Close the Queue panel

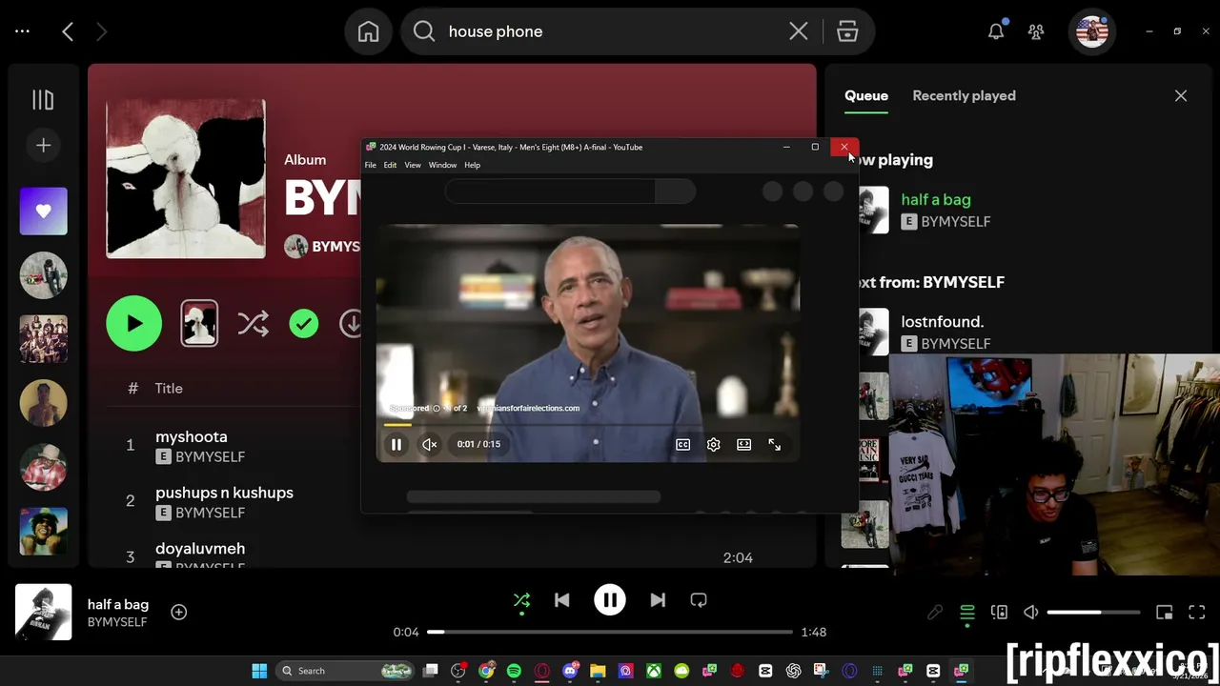[x=1181, y=95]
